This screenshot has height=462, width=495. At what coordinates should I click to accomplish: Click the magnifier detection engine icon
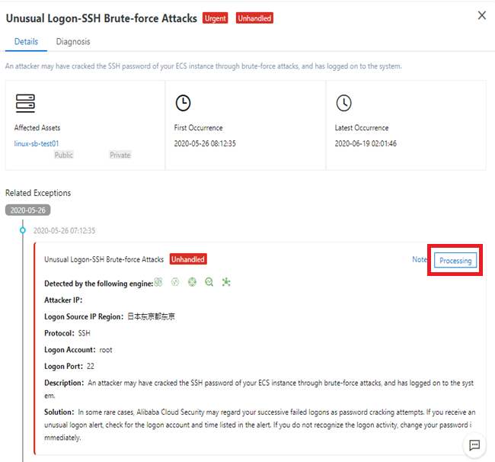(209, 282)
